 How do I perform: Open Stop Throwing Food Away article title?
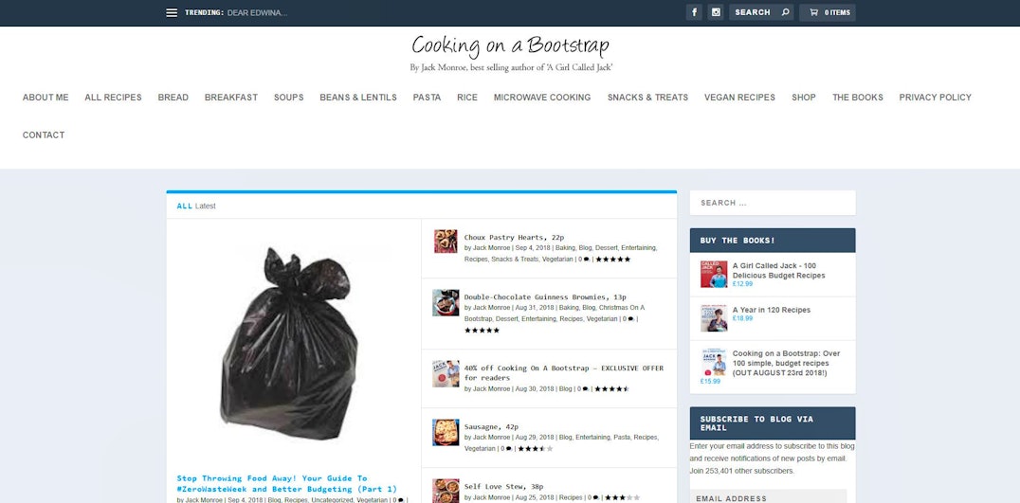coord(287,483)
